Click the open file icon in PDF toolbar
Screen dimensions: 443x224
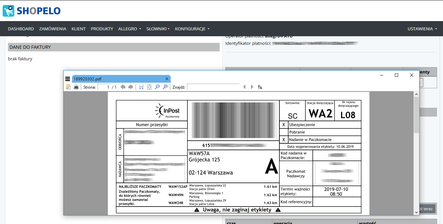68,87
